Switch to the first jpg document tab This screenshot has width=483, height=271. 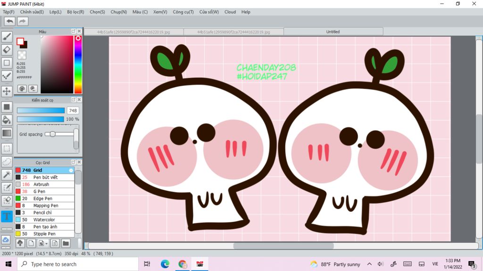coord(133,32)
